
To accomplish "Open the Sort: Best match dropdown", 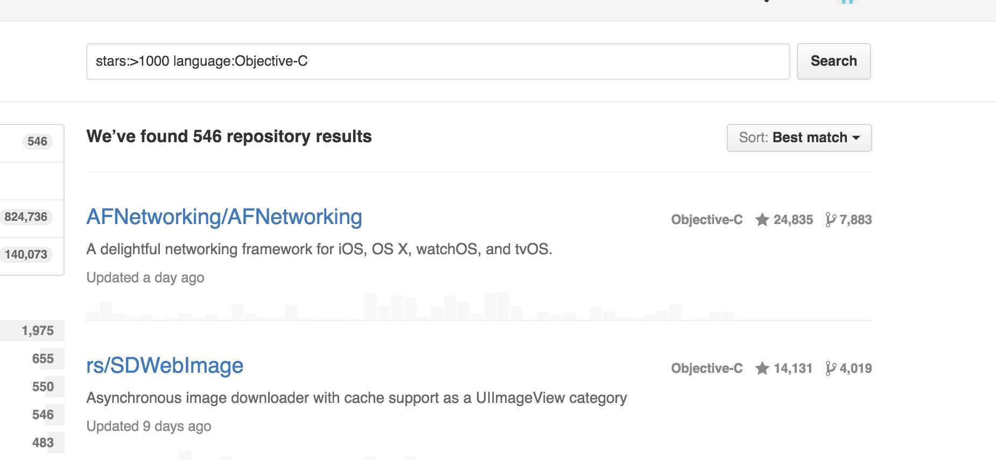I will coord(799,138).
